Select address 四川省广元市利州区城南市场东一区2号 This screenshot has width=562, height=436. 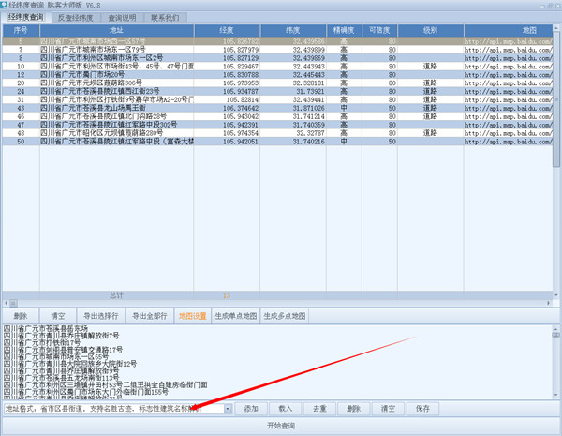(x=102, y=58)
